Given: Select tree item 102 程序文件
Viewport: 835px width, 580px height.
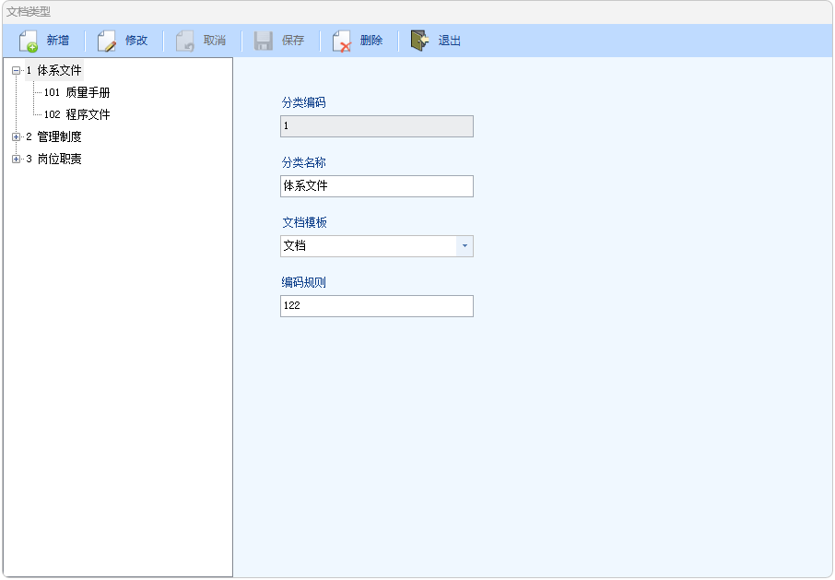Looking at the screenshot, I should click(76, 114).
